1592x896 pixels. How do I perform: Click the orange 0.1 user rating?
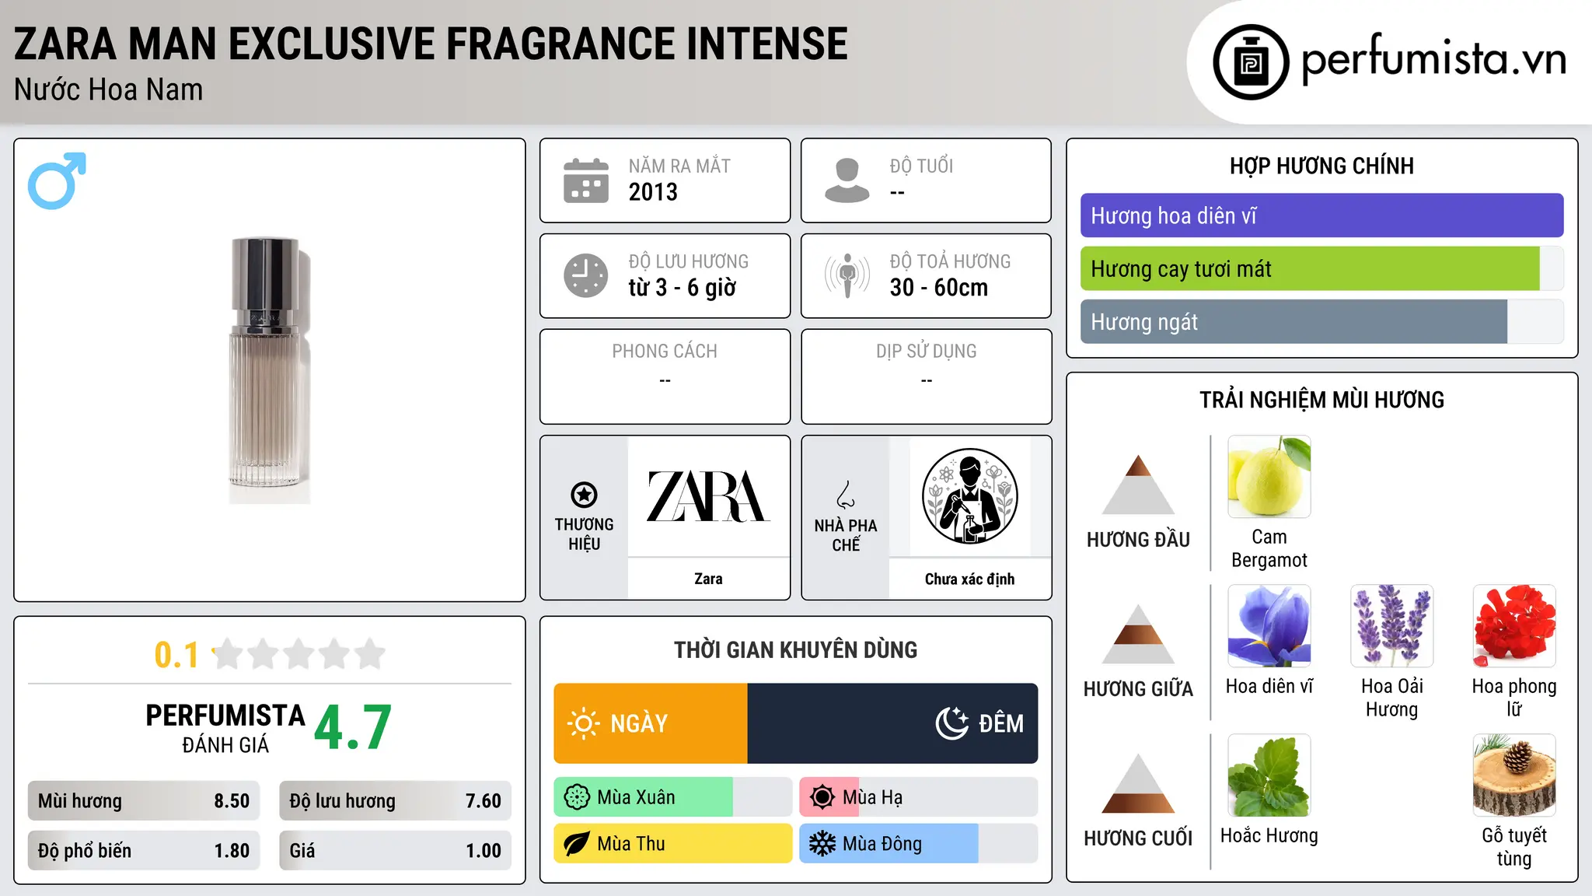(176, 655)
